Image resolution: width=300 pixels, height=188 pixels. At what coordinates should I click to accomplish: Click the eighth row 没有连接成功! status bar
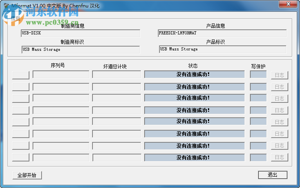(194, 158)
